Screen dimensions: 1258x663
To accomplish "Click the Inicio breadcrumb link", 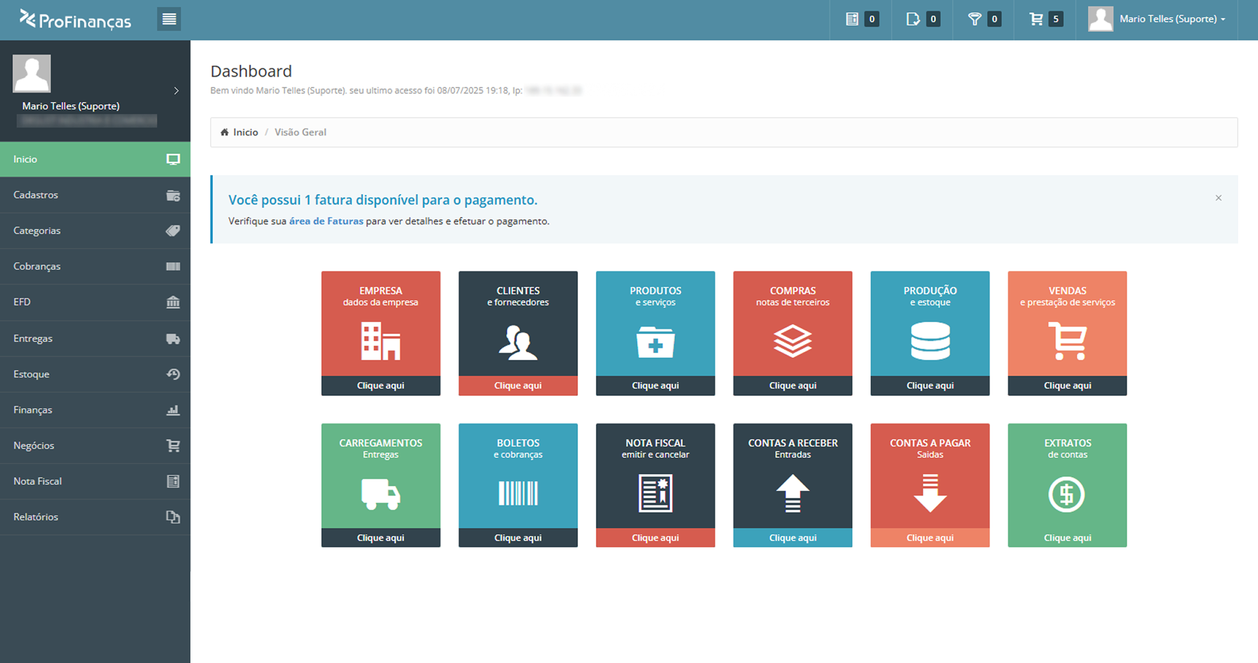I will click(245, 132).
